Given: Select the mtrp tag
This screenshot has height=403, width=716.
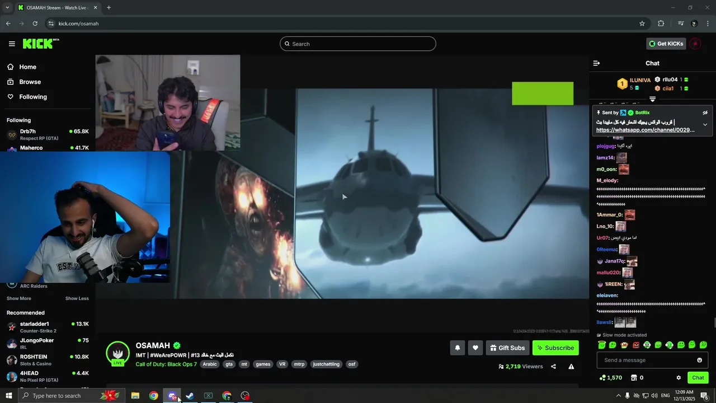Looking at the screenshot, I should 299,364.
